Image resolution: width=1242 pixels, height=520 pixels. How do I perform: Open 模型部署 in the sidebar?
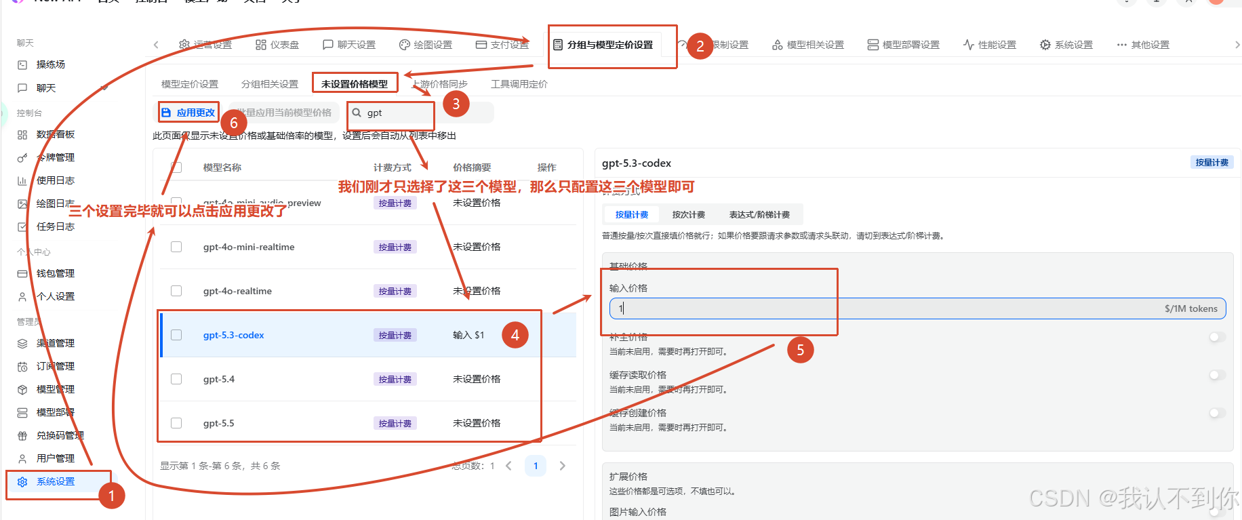coord(55,412)
